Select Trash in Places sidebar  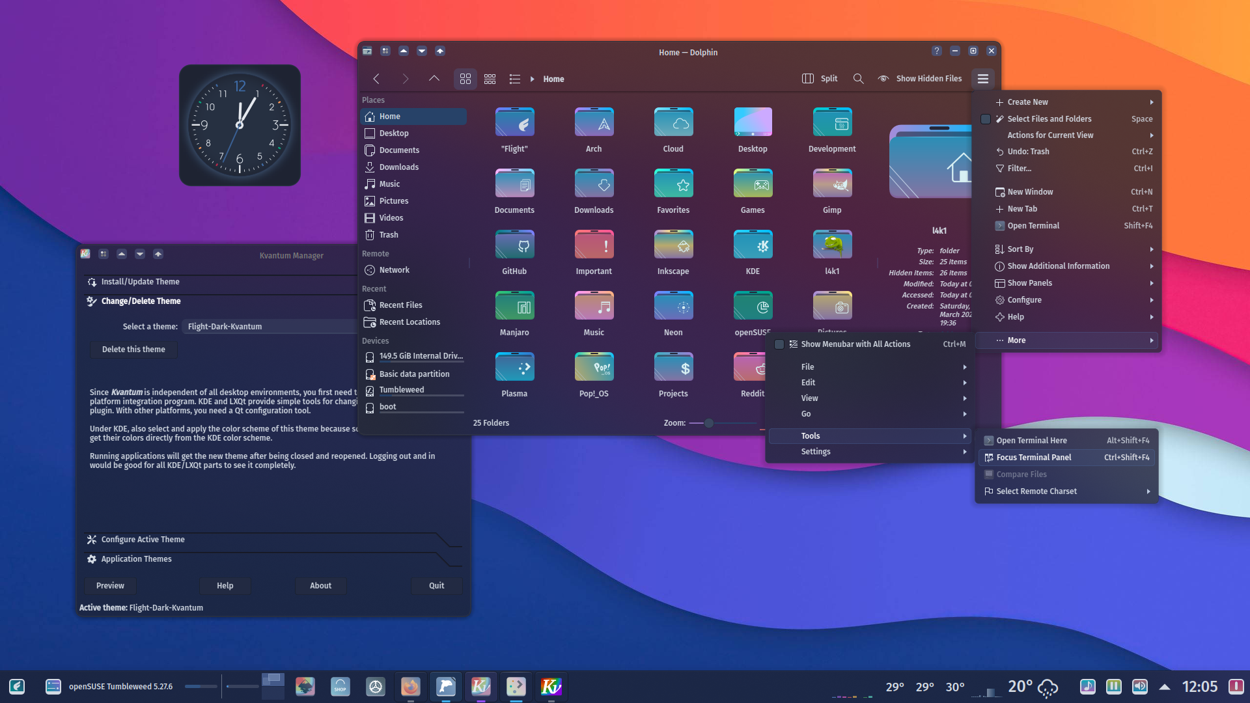click(413, 235)
